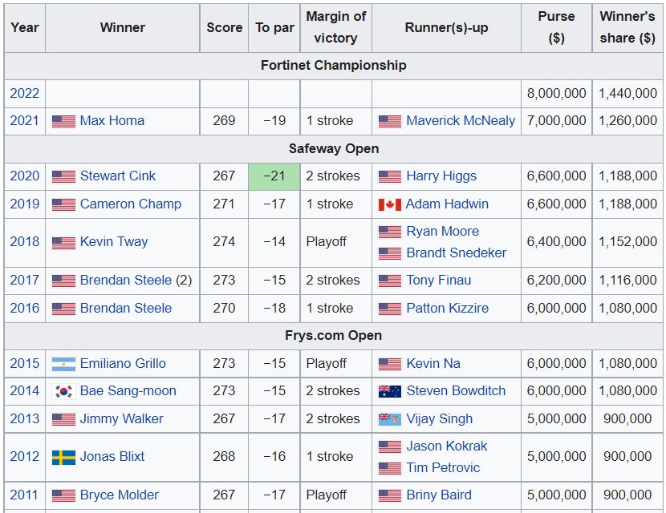Follow the Maverick McNealy link
Viewport: 666px width, 513px height.
click(461, 121)
